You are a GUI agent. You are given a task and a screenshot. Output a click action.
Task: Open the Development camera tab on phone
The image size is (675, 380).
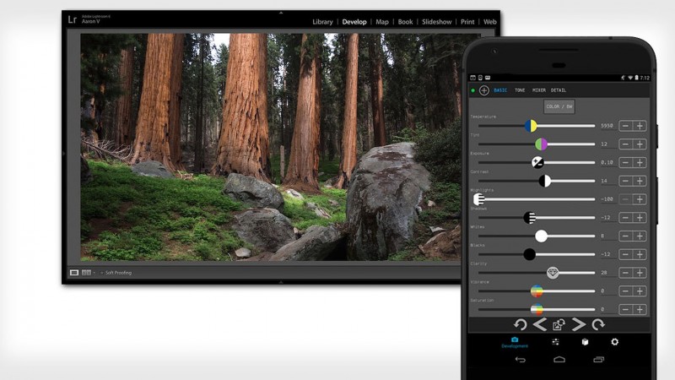click(515, 343)
